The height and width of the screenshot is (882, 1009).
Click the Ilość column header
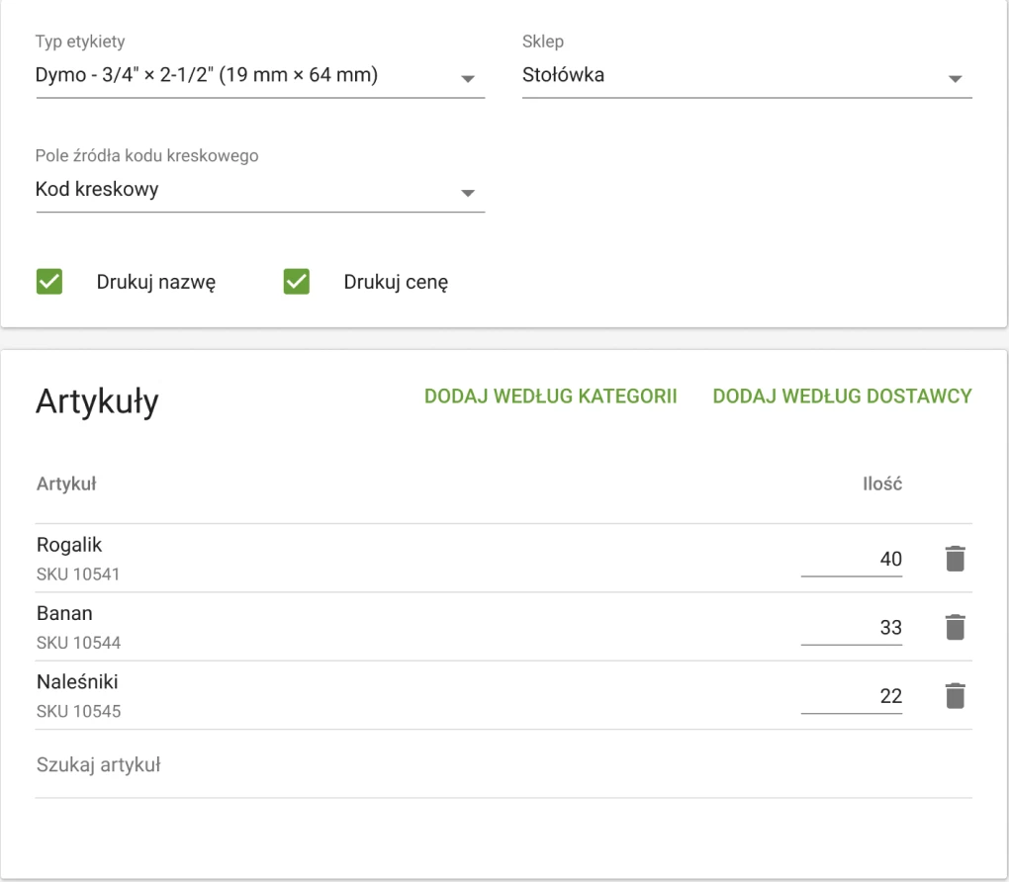click(882, 484)
